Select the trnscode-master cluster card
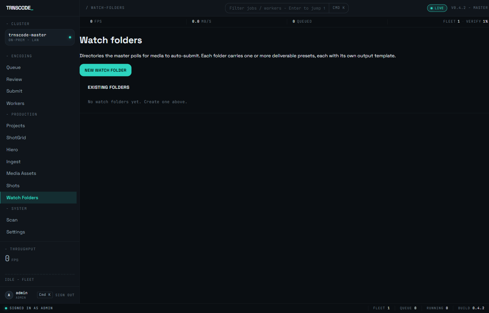The height and width of the screenshot is (313, 489). click(x=40, y=37)
